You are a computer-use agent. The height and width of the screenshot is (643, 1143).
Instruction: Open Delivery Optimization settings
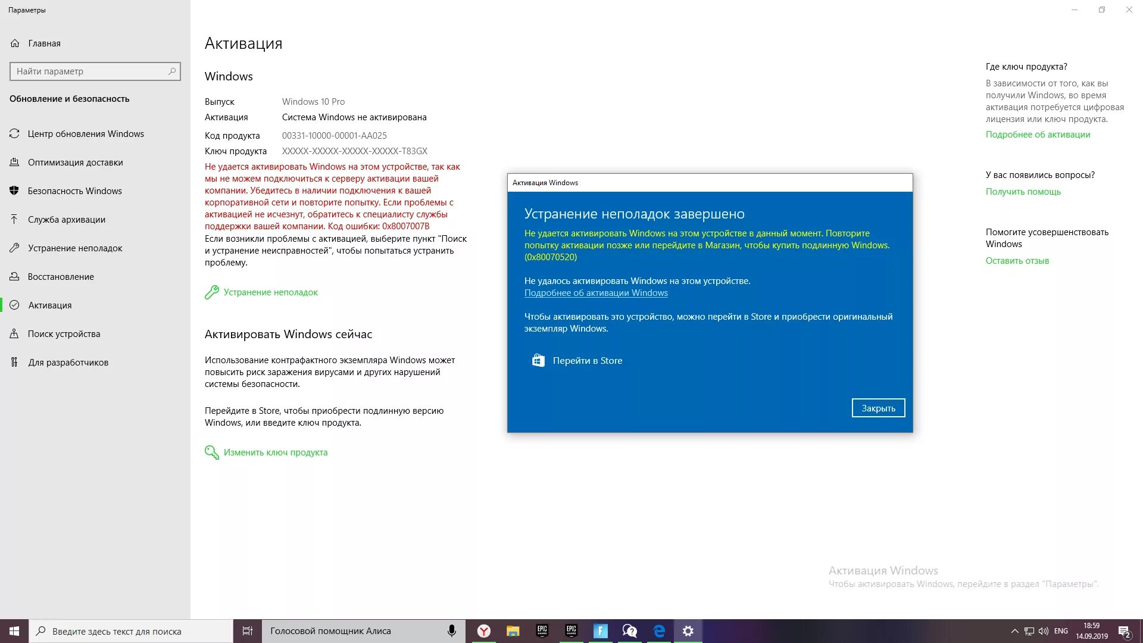coord(76,162)
